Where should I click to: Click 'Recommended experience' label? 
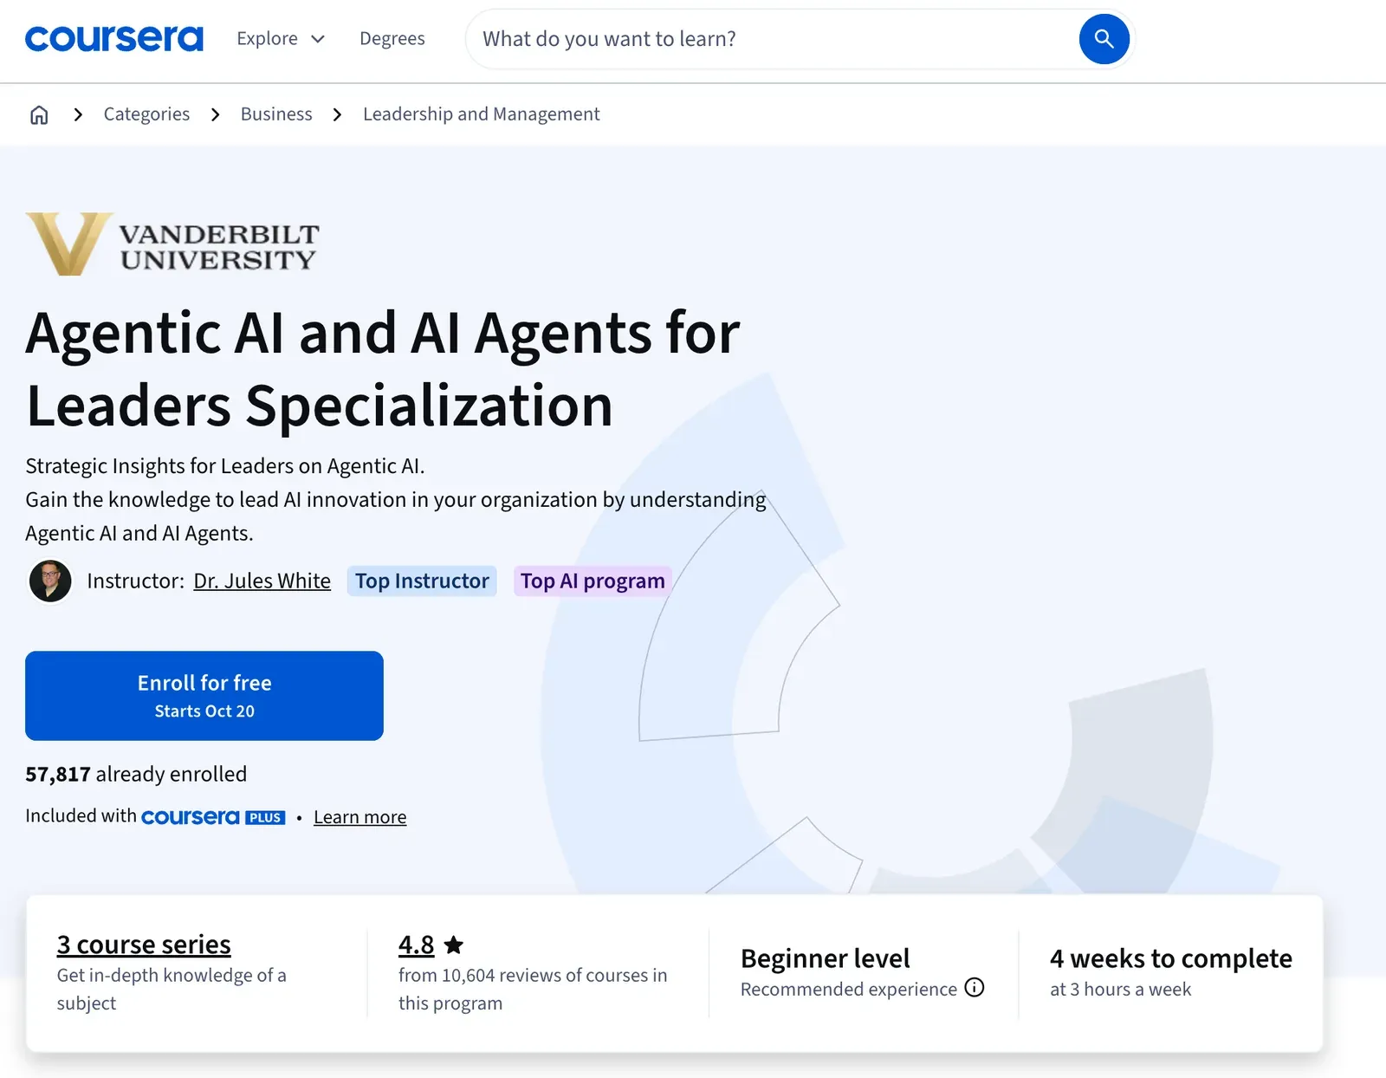click(x=849, y=989)
